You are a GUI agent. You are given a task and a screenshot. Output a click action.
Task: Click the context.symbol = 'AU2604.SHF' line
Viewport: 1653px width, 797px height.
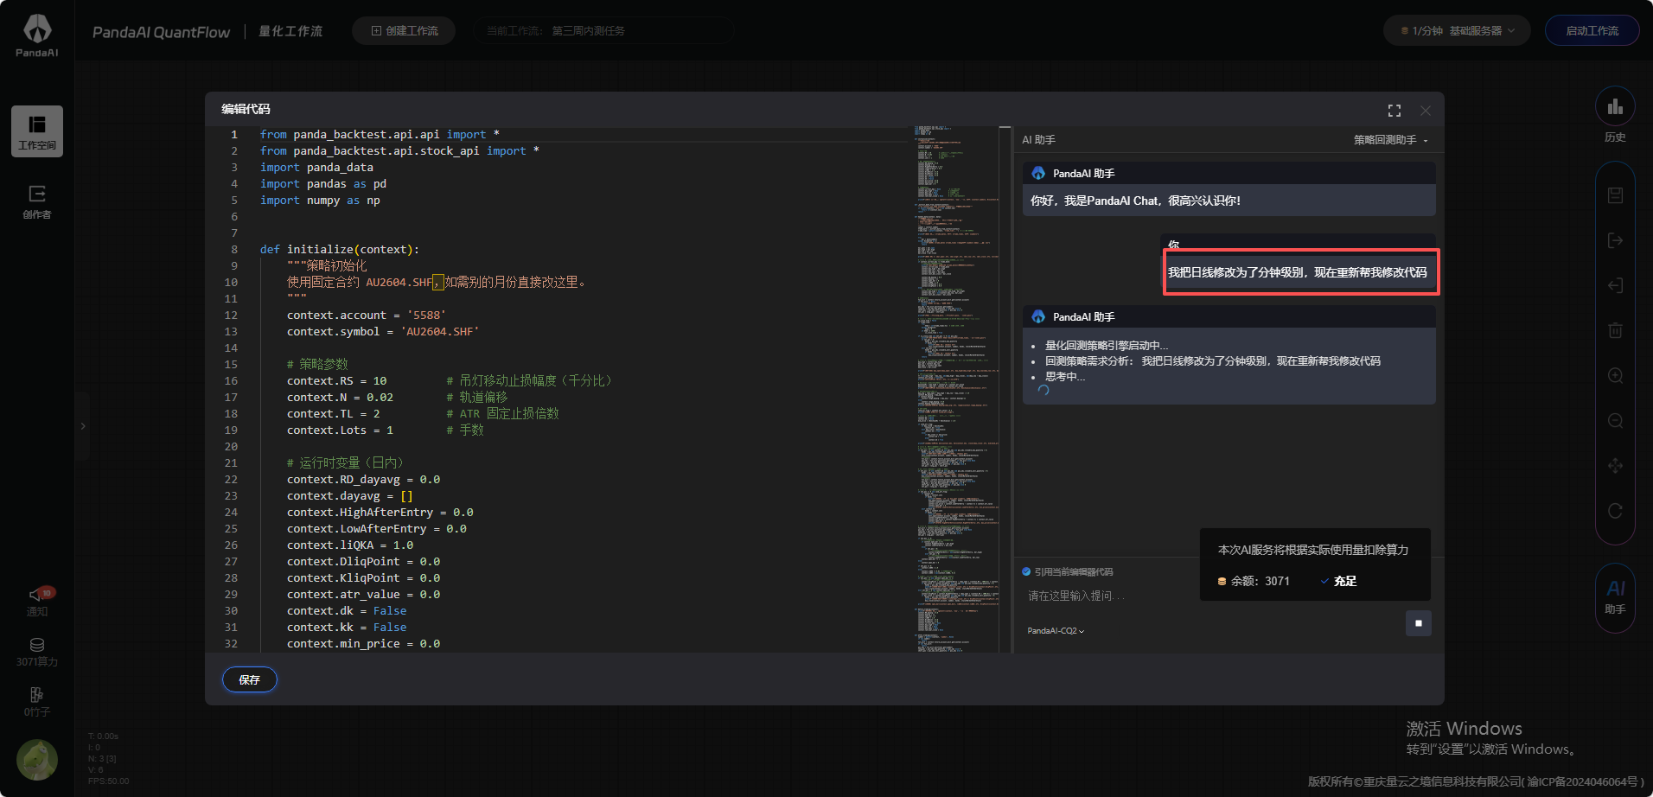tap(383, 332)
